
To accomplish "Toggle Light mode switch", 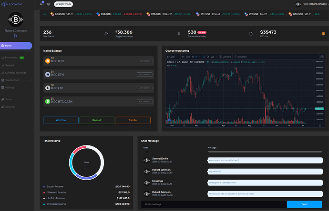I will (63, 4).
